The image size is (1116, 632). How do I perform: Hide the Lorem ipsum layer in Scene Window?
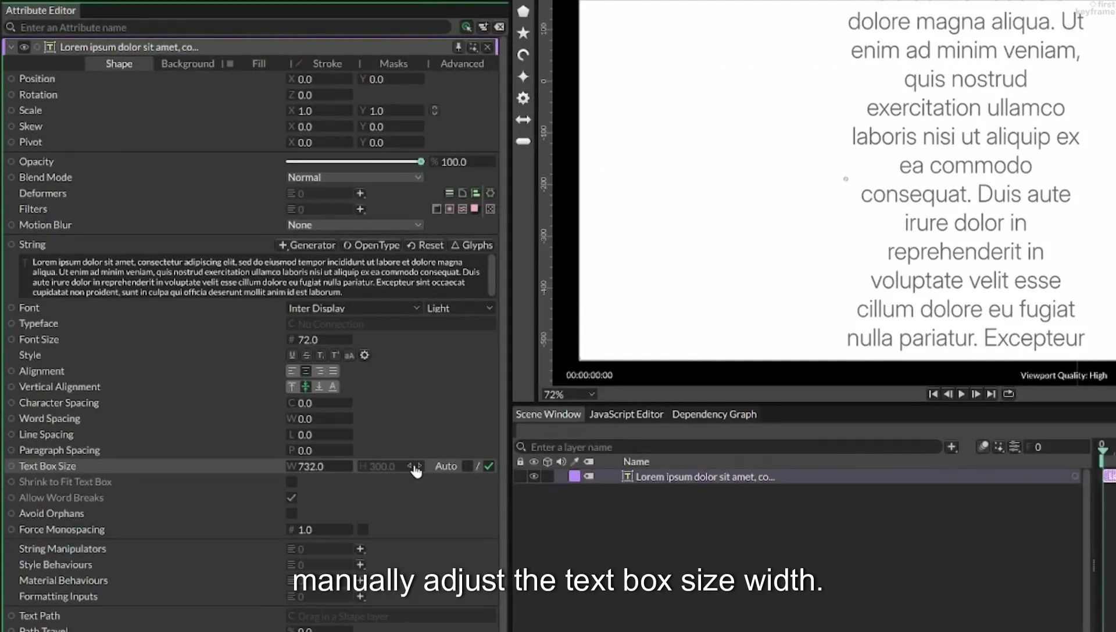click(533, 476)
